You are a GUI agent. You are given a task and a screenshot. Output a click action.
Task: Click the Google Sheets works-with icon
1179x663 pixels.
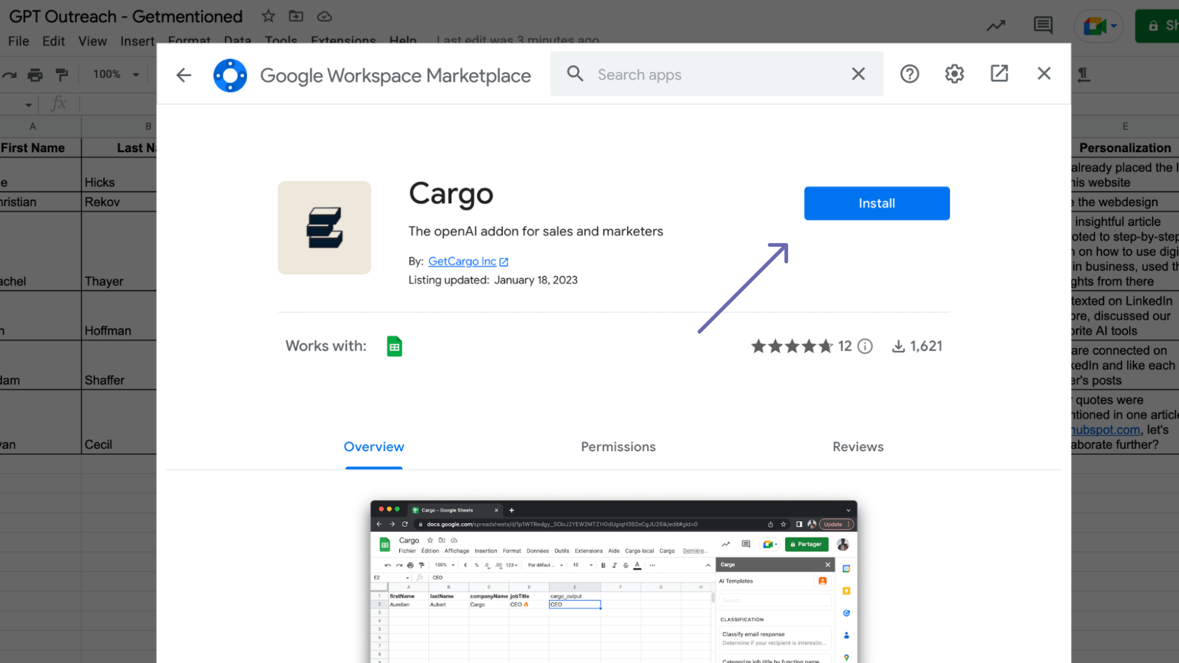click(394, 346)
